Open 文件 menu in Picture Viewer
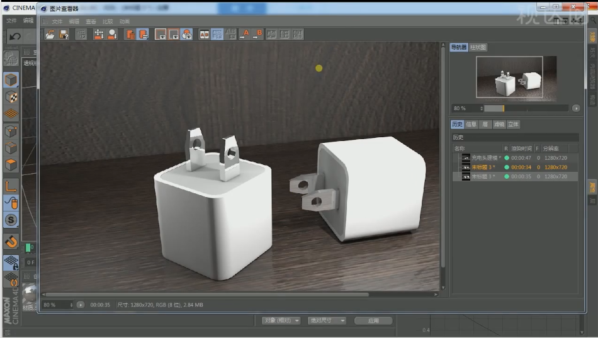598x338 pixels. (x=57, y=21)
